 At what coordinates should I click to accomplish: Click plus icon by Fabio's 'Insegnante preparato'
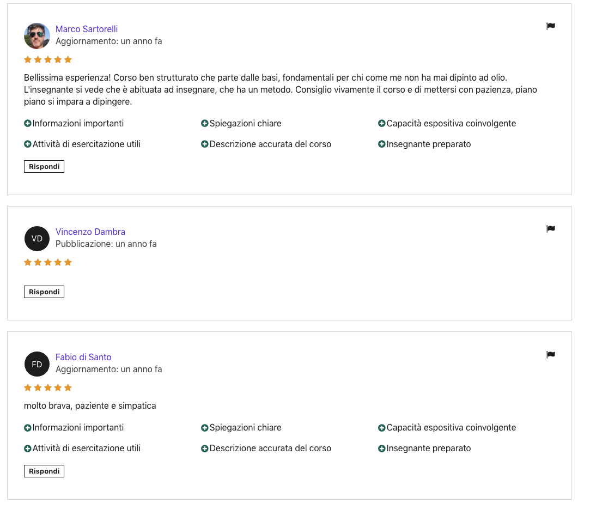click(382, 449)
